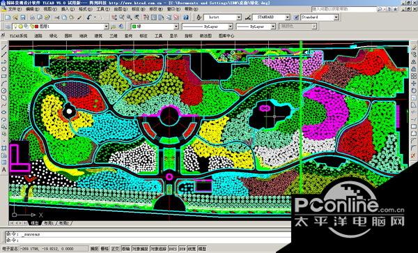This screenshot has width=418, height=253.
Task: Select the Arc tool in left toolbar
Action: (4, 84)
